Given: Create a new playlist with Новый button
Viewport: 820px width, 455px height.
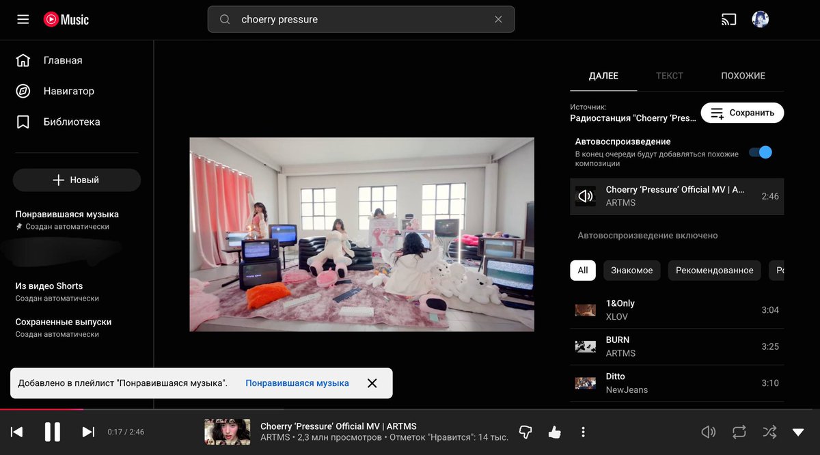Looking at the screenshot, I should (x=77, y=180).
